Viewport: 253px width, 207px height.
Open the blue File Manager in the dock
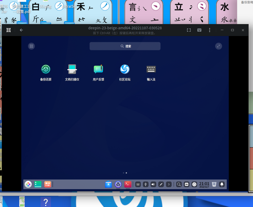click(108, 184)
